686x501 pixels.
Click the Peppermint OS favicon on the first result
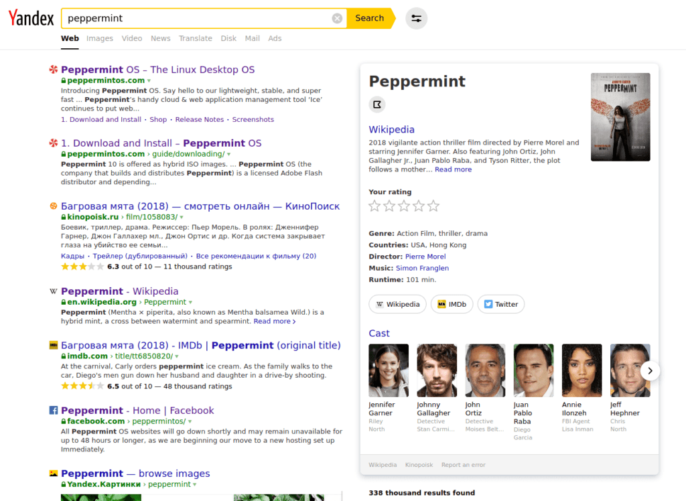(54, 69)
